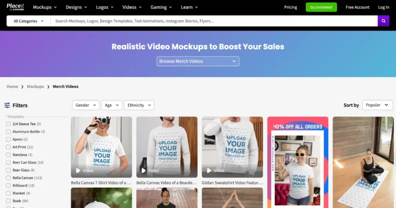The width and height of the screenshot is (396, 208).
Task: Open the Bella Canvas T-Shirt Video title
Action: click(x=101, y=183)
